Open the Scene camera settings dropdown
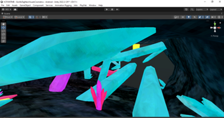The image size is (224, 118). [214, 17]
